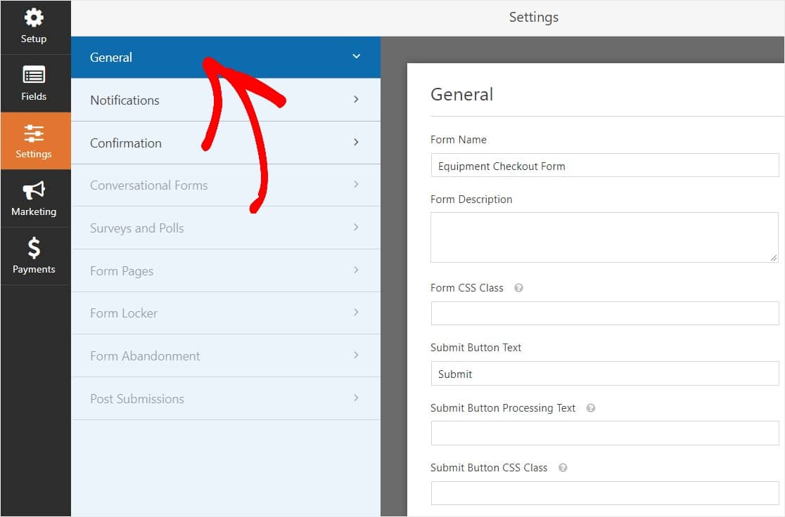785x517 pixels.
Task: Click the Form Name input field
Action: [605, 166]
